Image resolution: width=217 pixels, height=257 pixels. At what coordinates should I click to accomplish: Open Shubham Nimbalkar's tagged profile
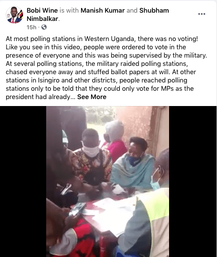98,14
